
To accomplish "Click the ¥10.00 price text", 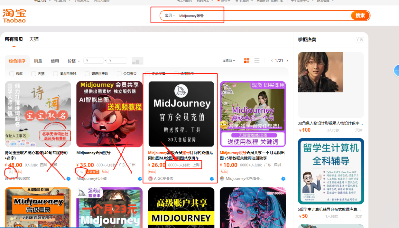I will pos(228,165).
